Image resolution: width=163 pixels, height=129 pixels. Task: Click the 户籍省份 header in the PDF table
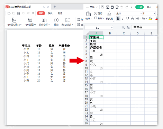click(x=64, y=46)
